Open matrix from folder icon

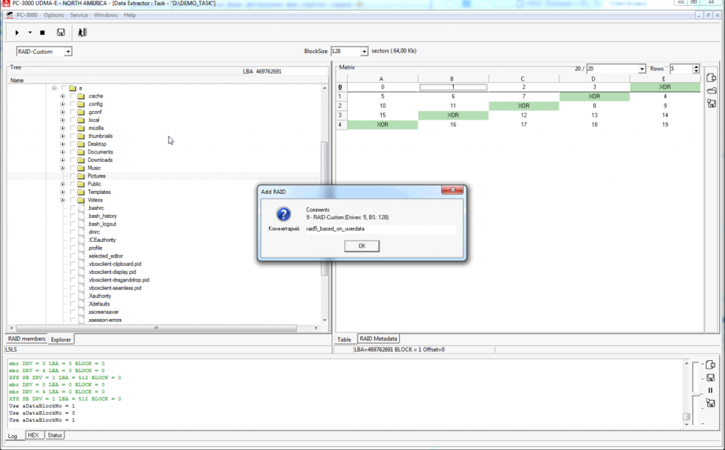click(712, 91)
